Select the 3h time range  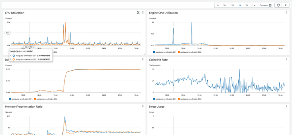pyautogui.click(x=225, y=5)
